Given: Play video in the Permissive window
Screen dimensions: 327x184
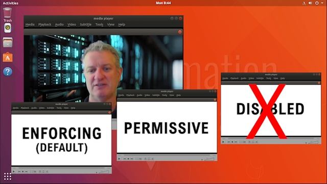Looking at the screenshot, I should 119,159.
